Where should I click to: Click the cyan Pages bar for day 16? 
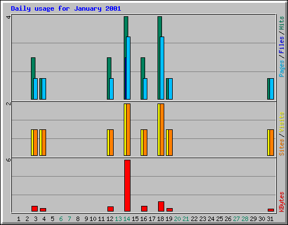click(145, 89)
